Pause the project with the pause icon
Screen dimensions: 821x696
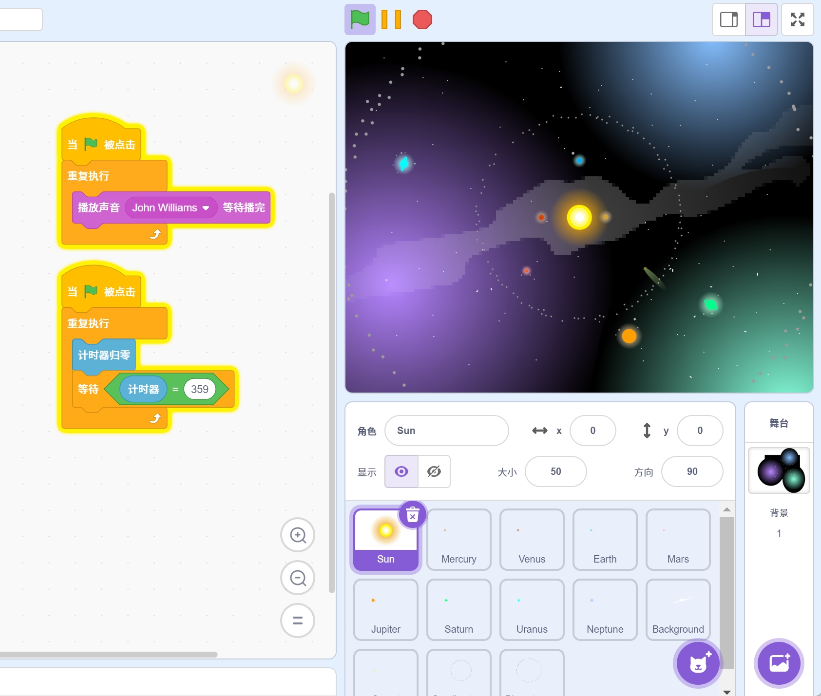pos(391,19)
